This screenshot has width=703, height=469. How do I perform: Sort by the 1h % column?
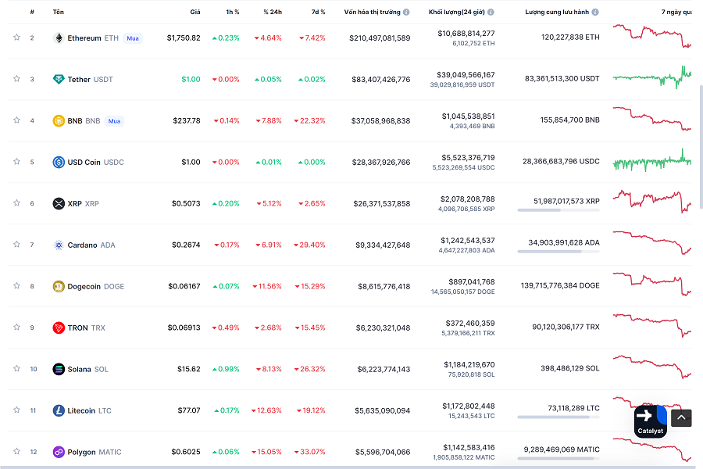232,13
